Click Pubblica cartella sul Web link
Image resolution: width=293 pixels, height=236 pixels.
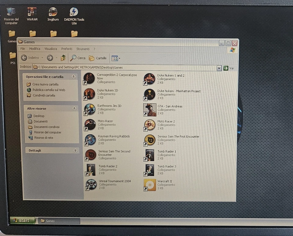pos(46,90)
